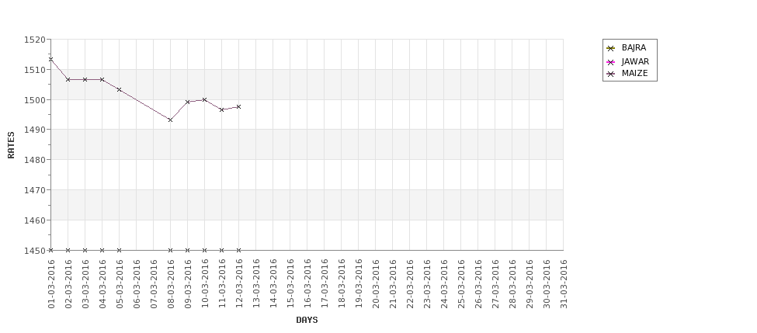
Task: Click the last MAIZE data marker on 12-03-2016
Action: tap(238, 106)
